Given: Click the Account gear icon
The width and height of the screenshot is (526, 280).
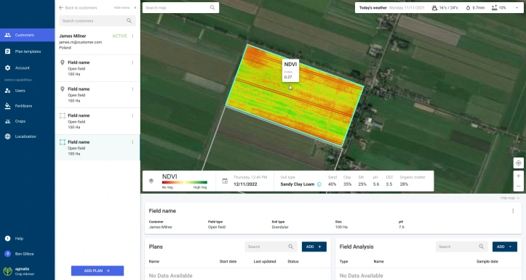Looking at the screenshot, I should 8,68.
